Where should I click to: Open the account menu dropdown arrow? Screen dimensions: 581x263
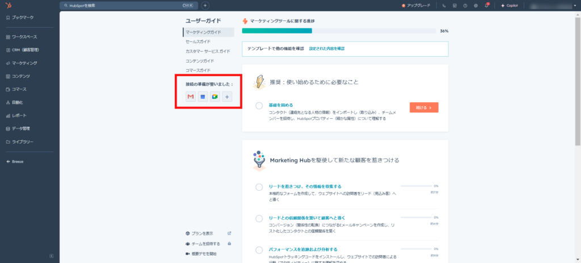[575, 6]
